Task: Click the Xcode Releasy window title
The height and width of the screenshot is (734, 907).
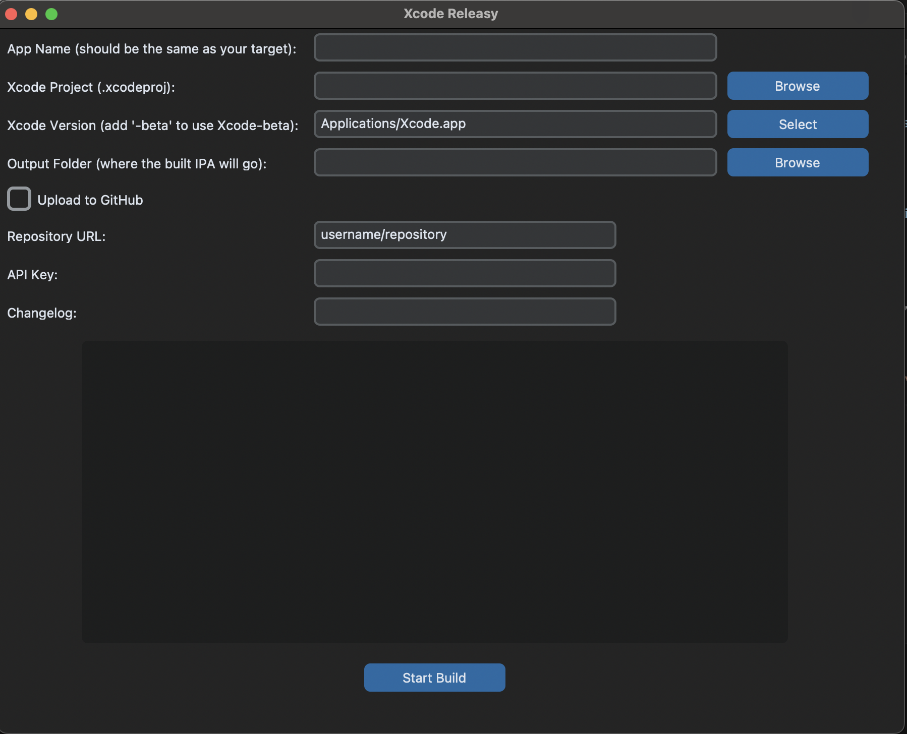Action: coord(451,14)
